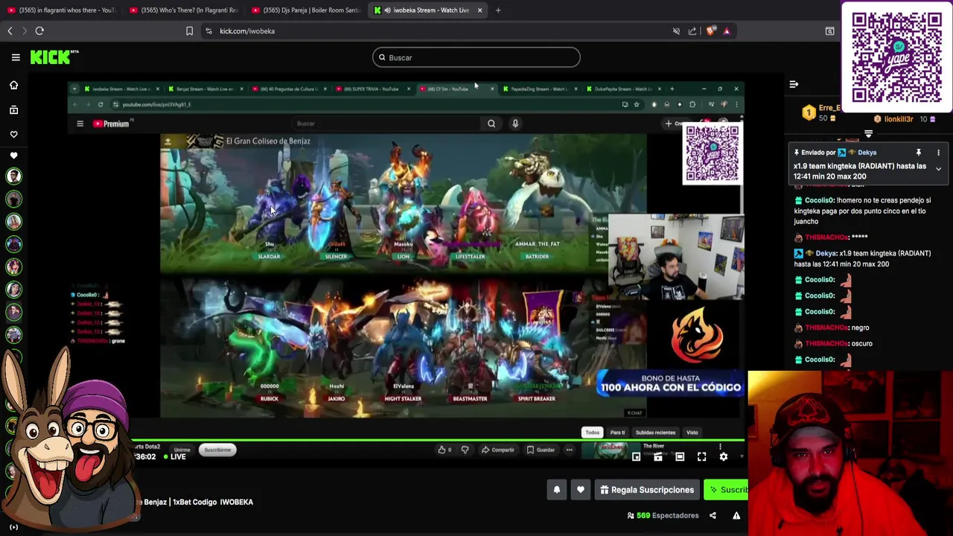Share page via address bar icon
953x536 pixels.
[692, 31]
